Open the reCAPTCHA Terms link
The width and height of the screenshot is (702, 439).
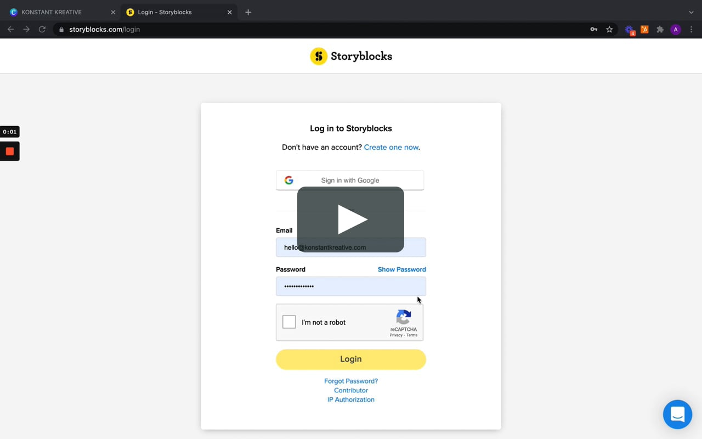pos(412,335)
